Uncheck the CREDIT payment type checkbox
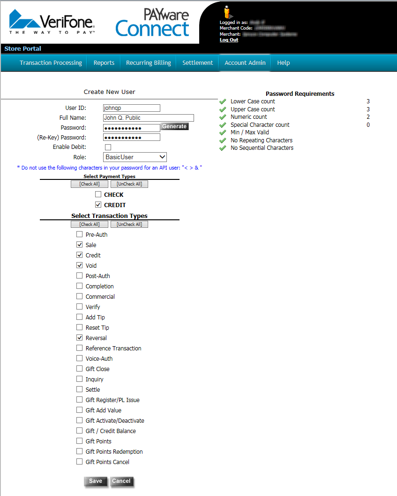Viewport: 397px width, 496px height. click(x=98, y=205)
